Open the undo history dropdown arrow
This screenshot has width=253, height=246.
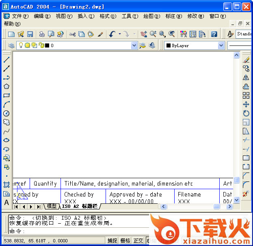pyautogui.click(x=120, y=34)
